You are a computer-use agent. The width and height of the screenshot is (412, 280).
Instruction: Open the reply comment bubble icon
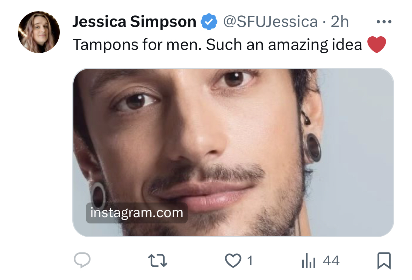(x=82, y=260)
